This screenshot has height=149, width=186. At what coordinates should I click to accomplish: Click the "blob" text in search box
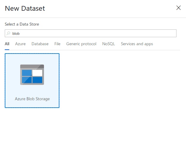click(16, 34)
